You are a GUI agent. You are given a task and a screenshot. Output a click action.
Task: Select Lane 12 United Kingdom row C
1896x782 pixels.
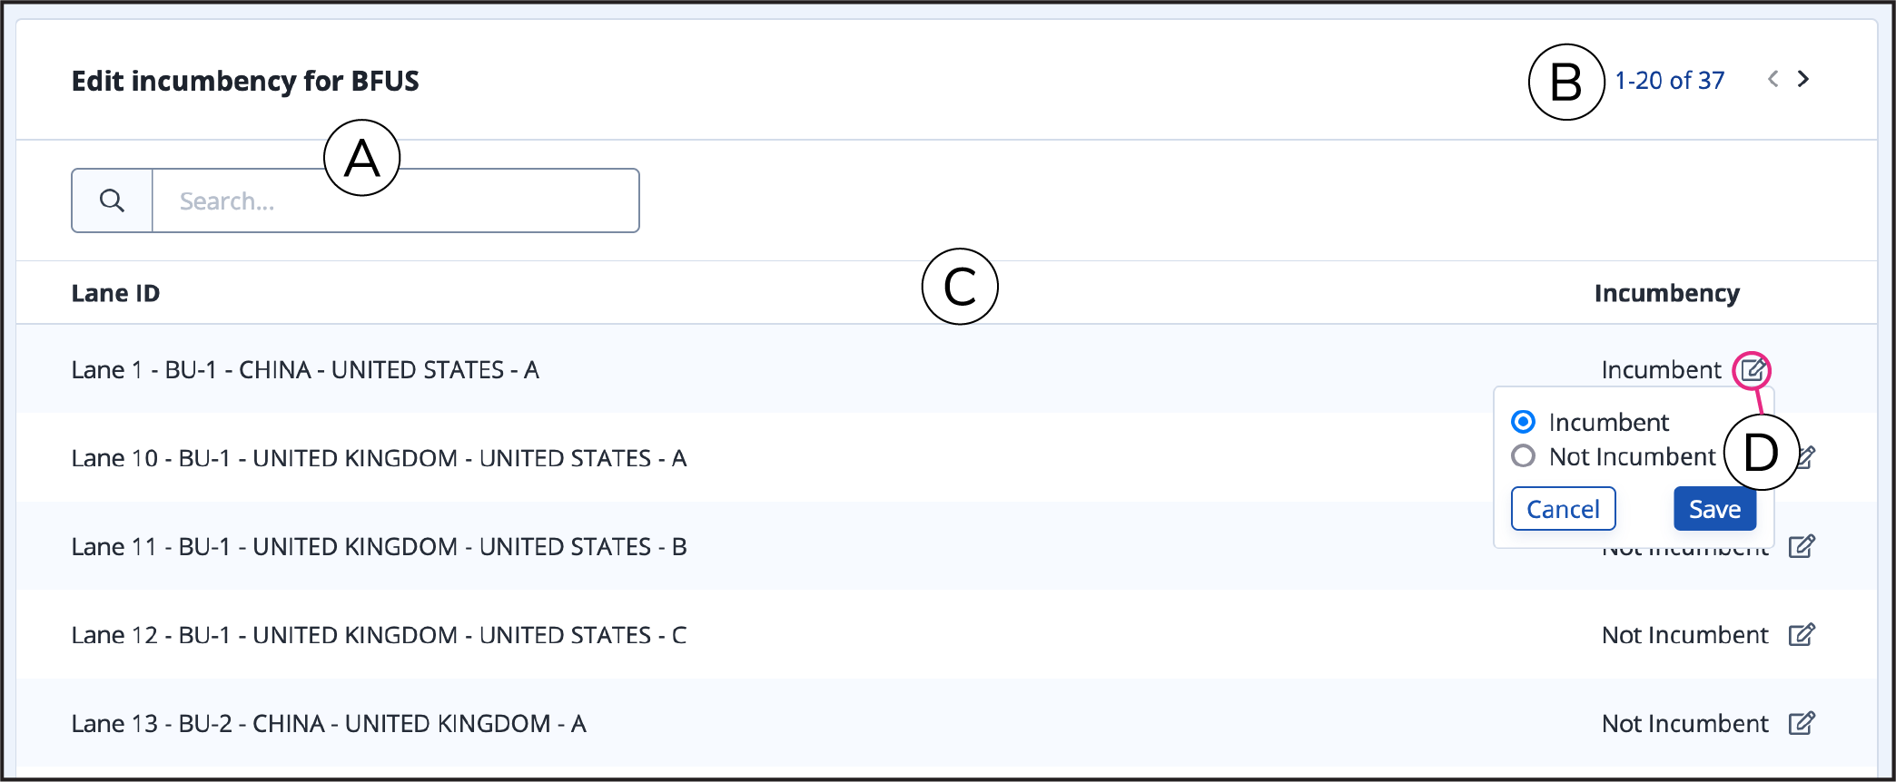pyautogui.click(x=946, y=635)
